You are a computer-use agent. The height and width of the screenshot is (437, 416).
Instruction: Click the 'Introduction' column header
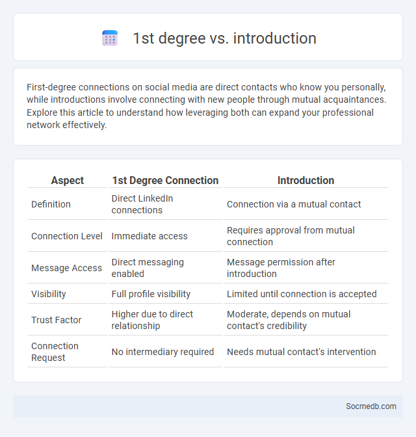click(305, 180)
